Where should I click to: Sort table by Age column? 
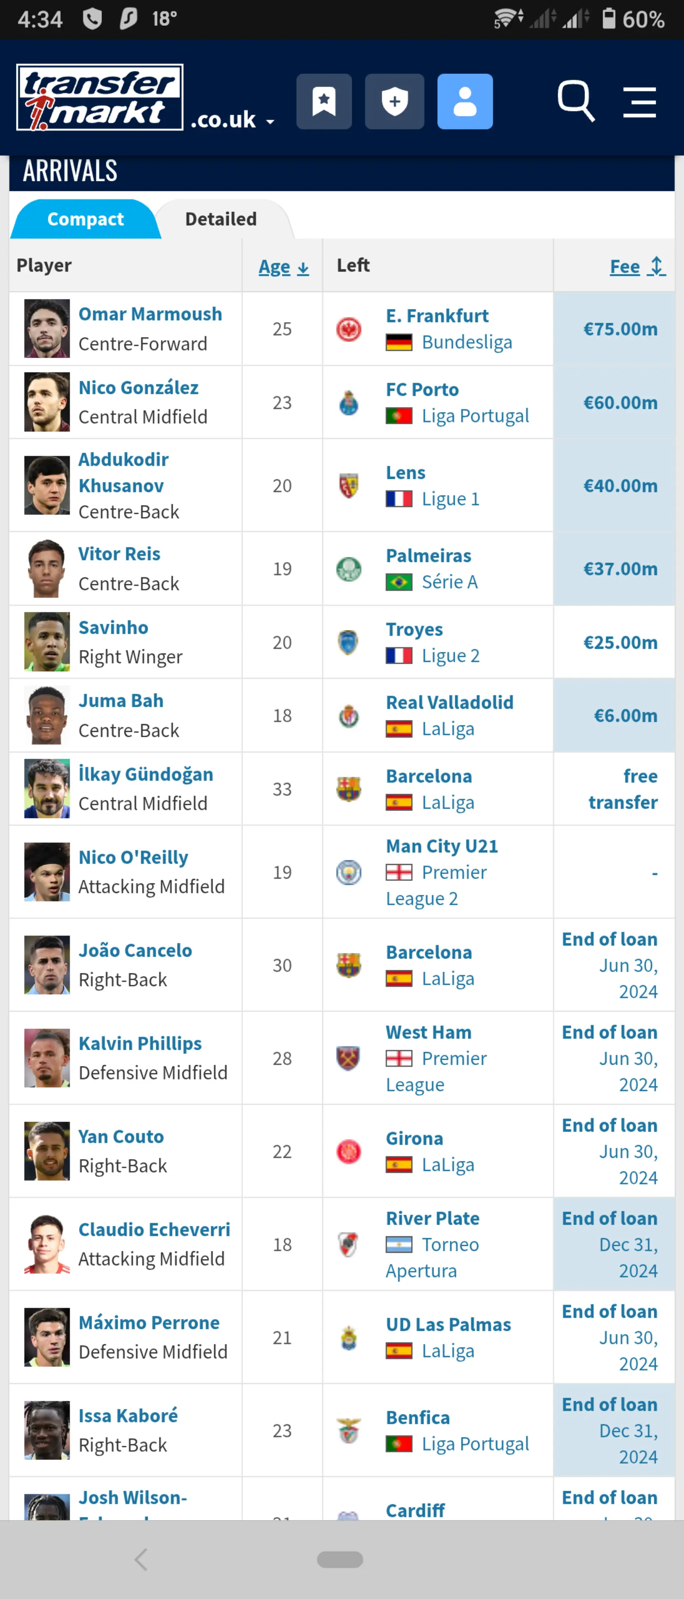click(x=283, y=267)
